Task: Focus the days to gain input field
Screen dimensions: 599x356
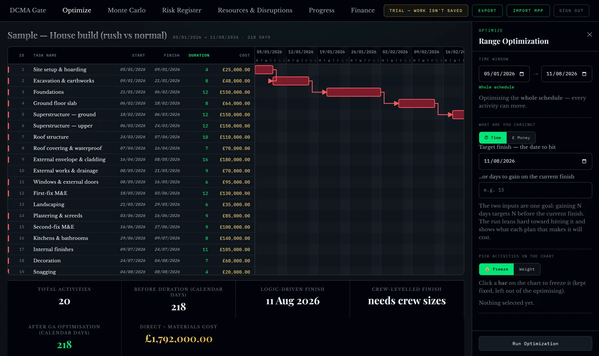Action: (x=535, y=190)
